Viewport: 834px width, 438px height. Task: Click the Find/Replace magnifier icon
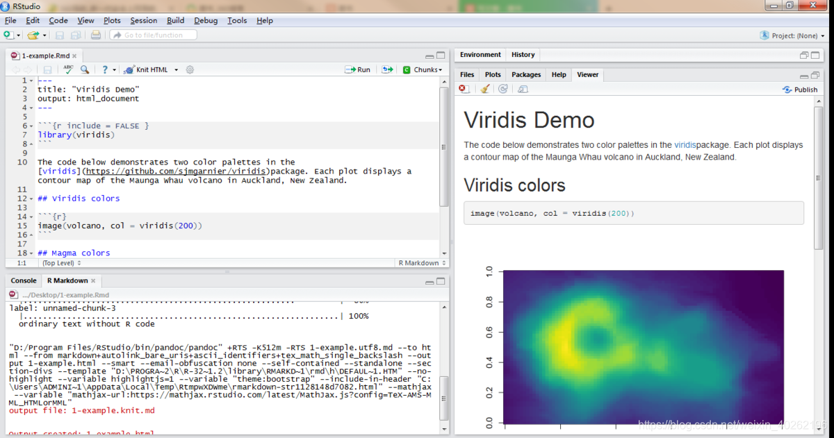[x=85, y=69]
